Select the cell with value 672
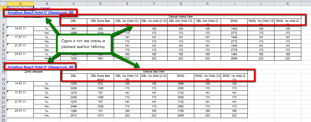 (x=100, y=84)
